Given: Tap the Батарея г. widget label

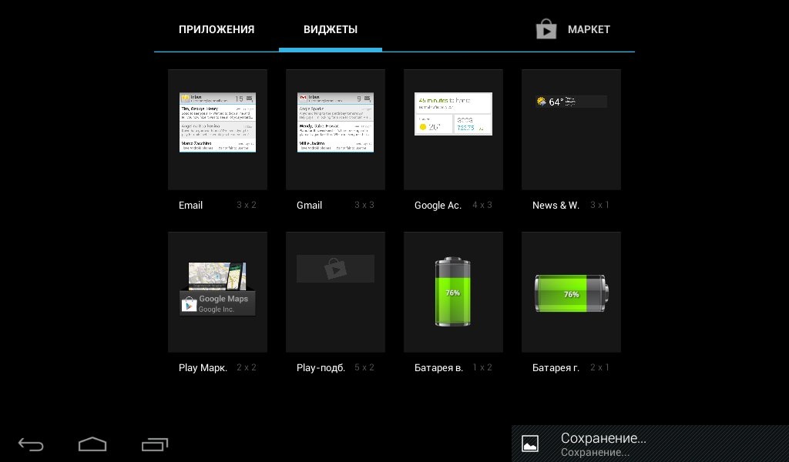Looking at the screenshot, I should pyautogui.click(x=556, y=368).
